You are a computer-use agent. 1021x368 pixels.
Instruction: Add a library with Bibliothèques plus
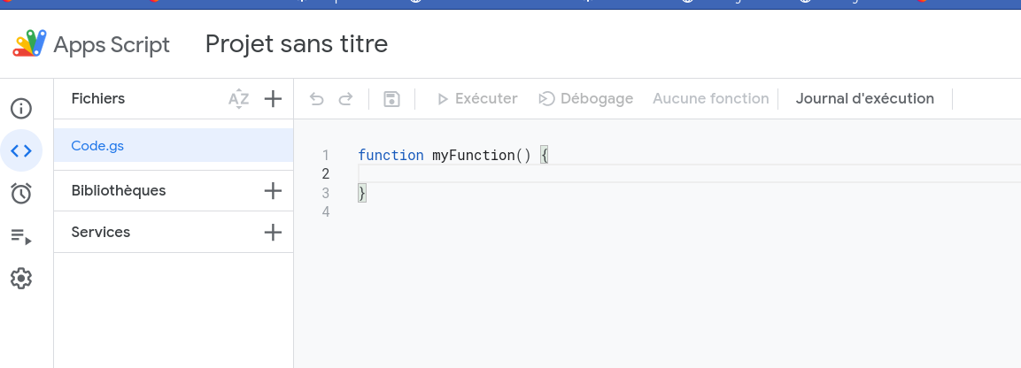pos(273,191)
